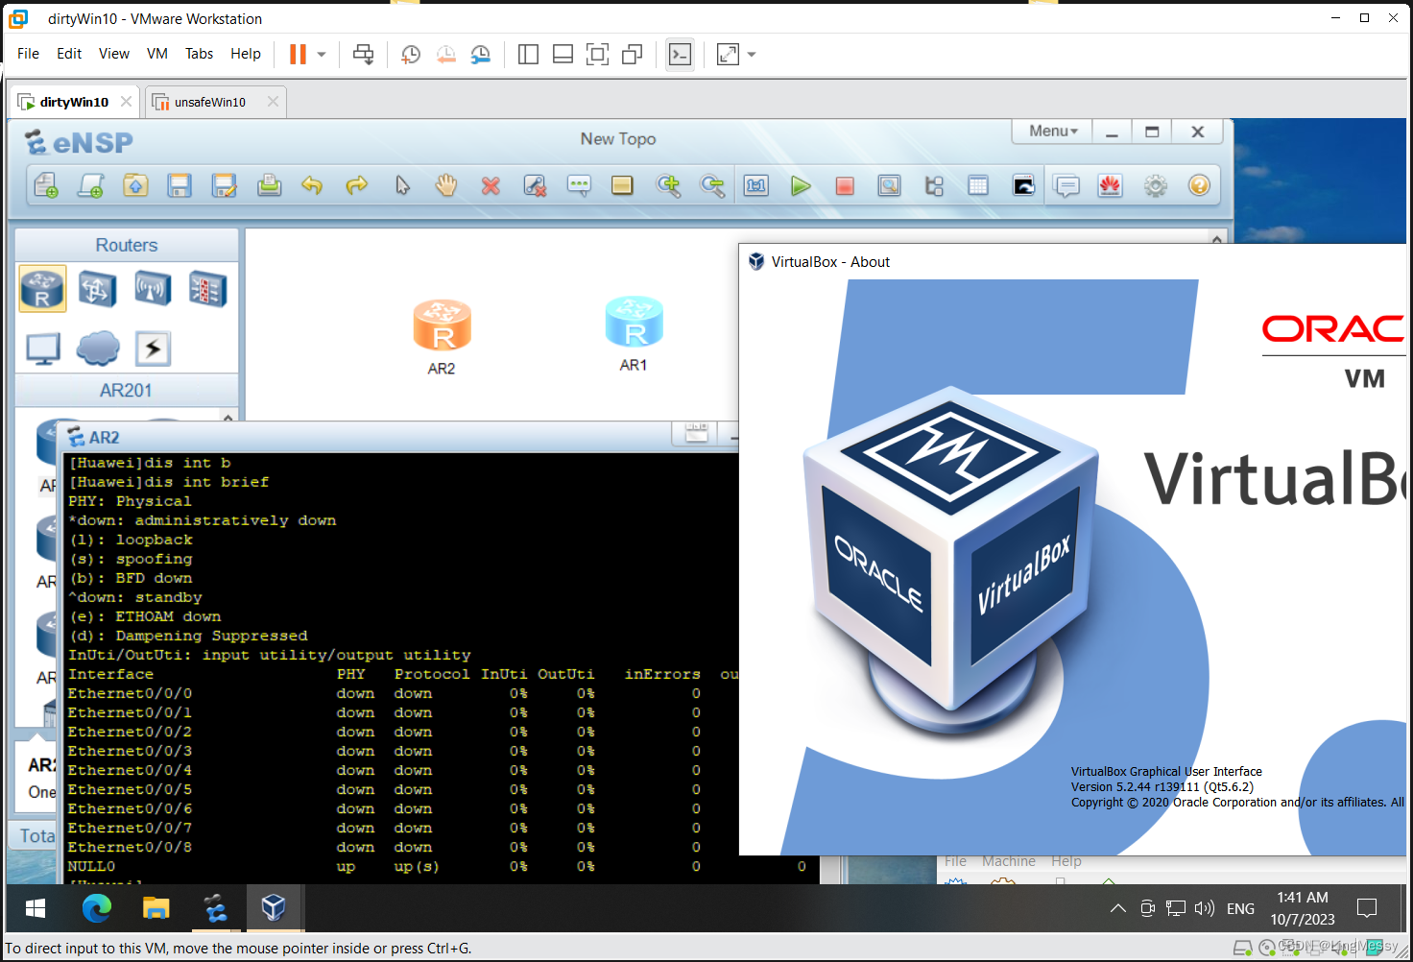Click the delete all connections icon

(535, 185)
